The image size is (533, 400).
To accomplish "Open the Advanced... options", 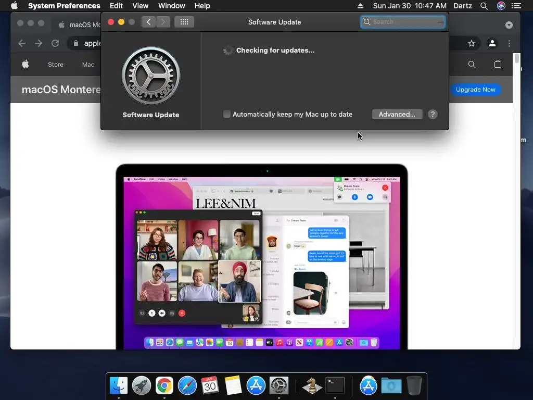I will click(x=397, y=114).
